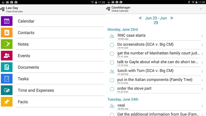The image size is (206, 116).
Task: Tap the orange Contacts icon
Action: pos(7,32)
